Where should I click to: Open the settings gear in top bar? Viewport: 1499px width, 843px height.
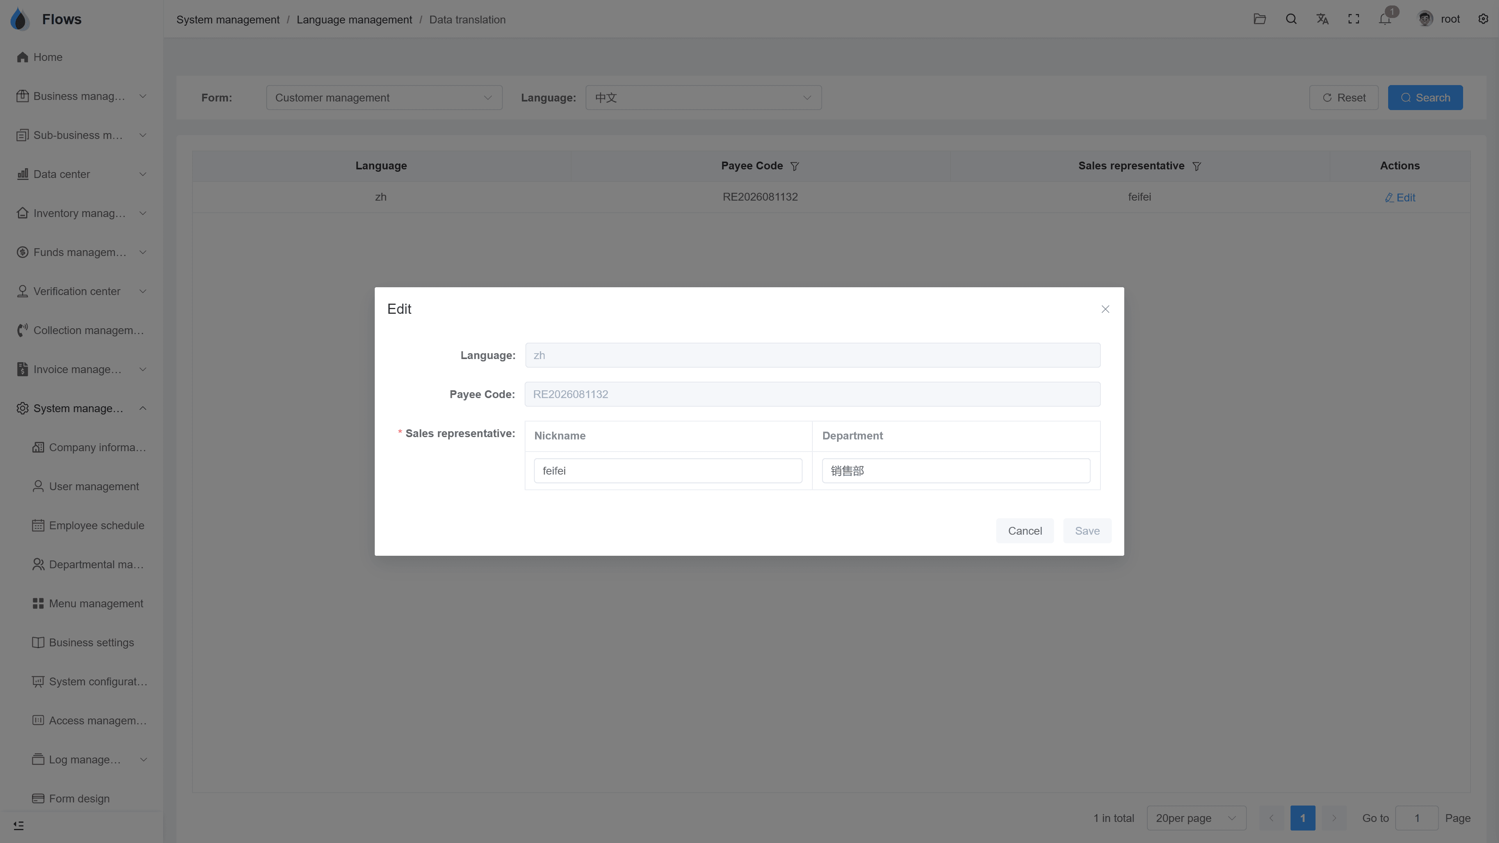(1483, 19)
